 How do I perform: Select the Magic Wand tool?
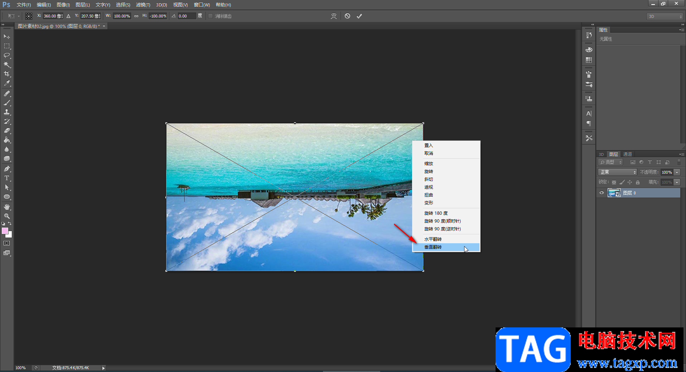pos(7,65)
